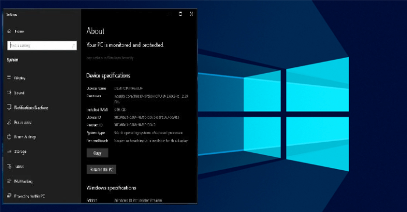Open the Focus assist settings
Screen dimensions: 407x212
tap(23, 123)
